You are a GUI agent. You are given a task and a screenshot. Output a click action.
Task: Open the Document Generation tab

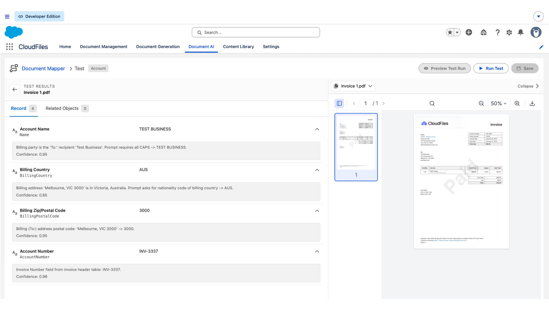[158, 47]
